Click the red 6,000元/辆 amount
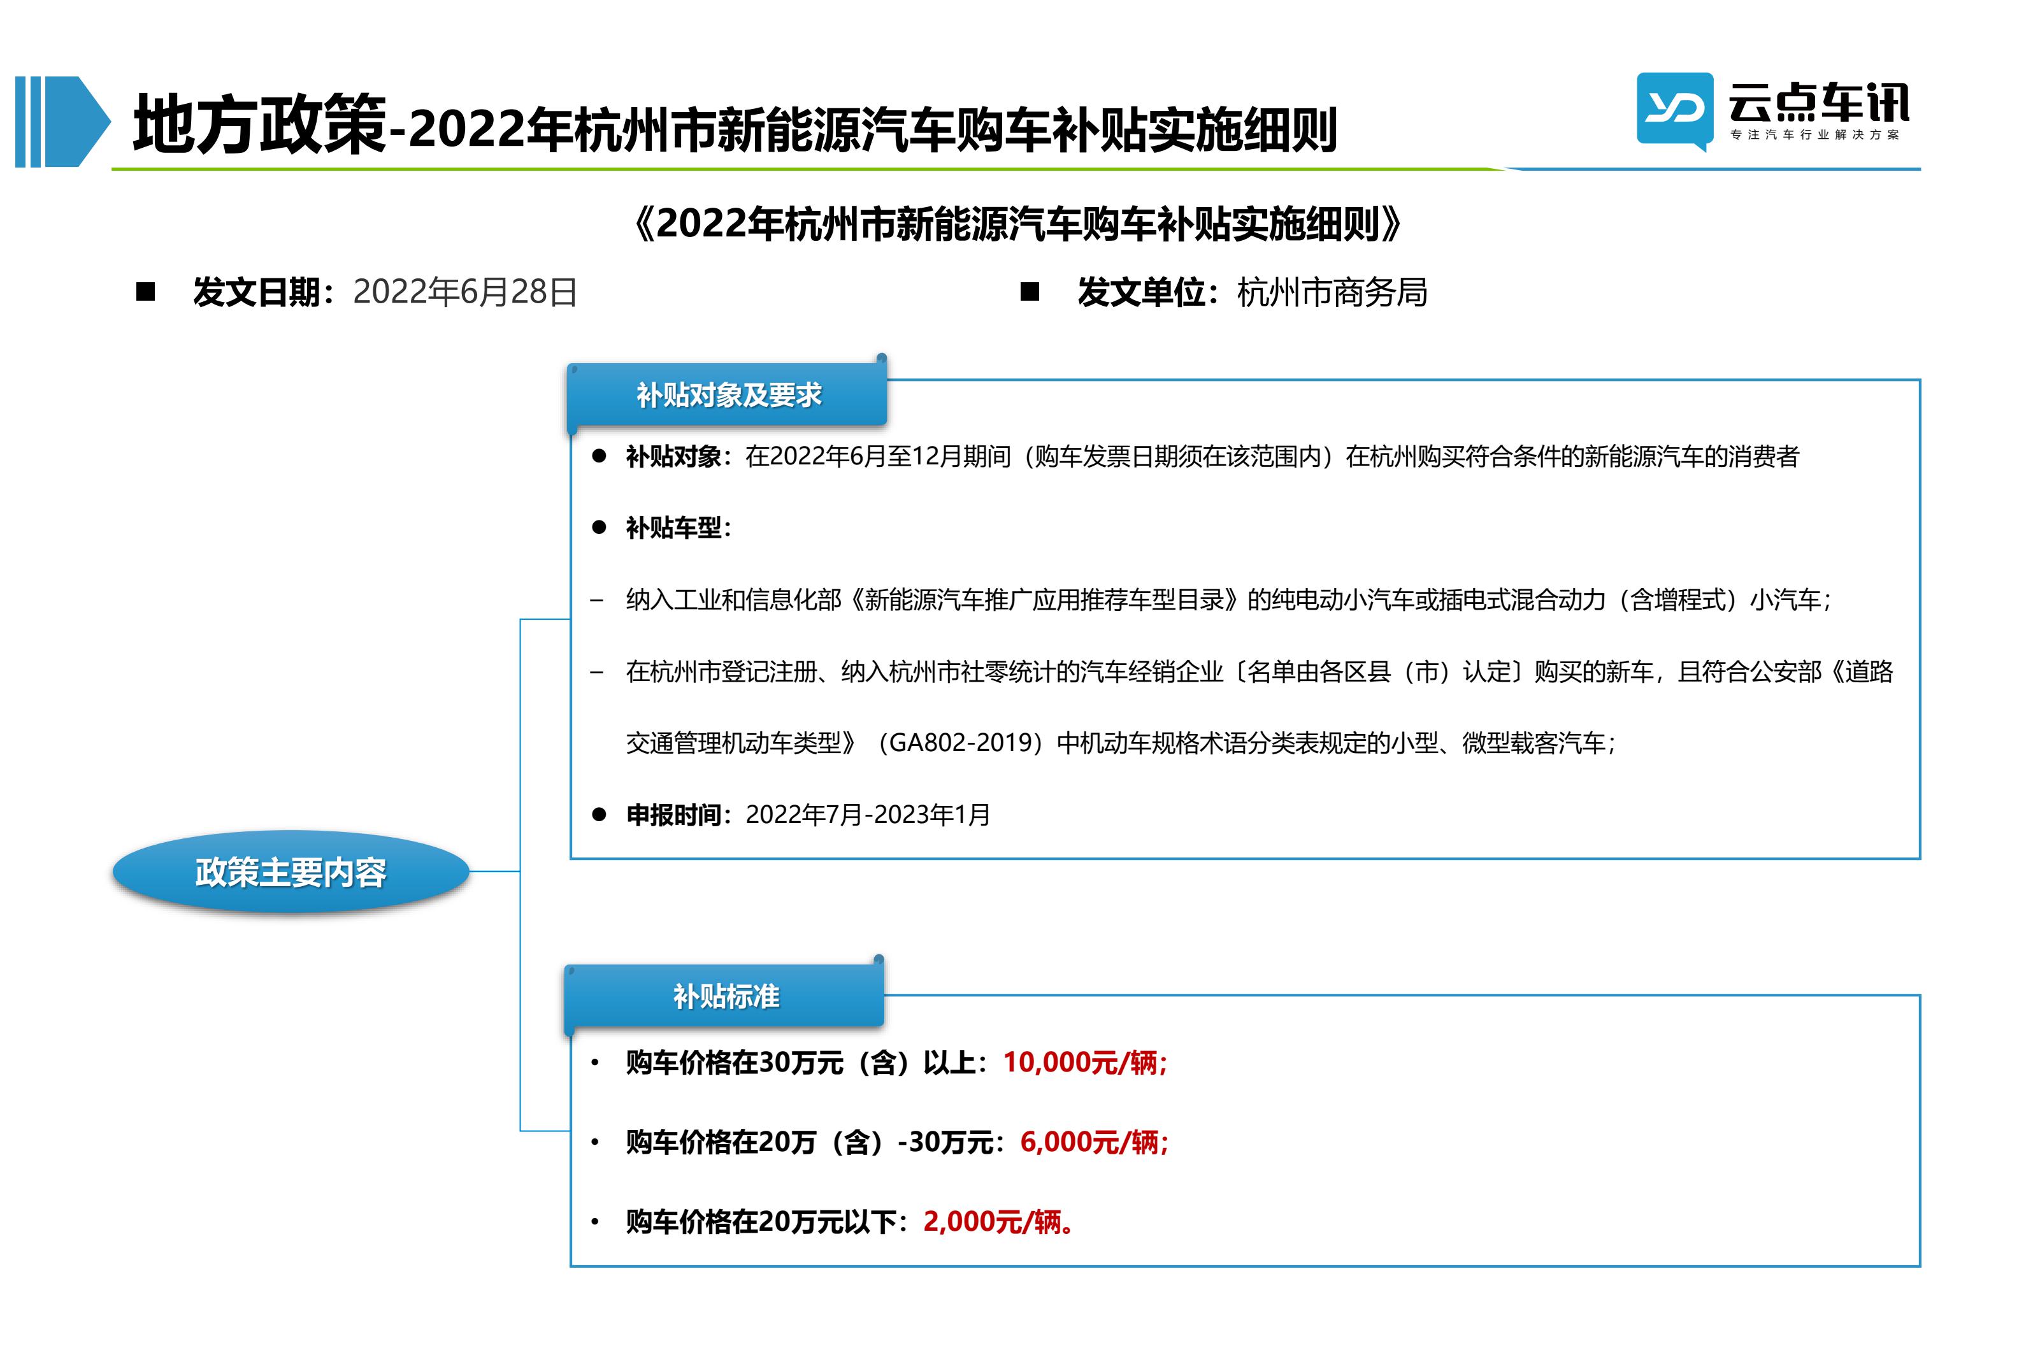The width and height of the screenshot is (2033, 1355). tap(1094, 1142)
